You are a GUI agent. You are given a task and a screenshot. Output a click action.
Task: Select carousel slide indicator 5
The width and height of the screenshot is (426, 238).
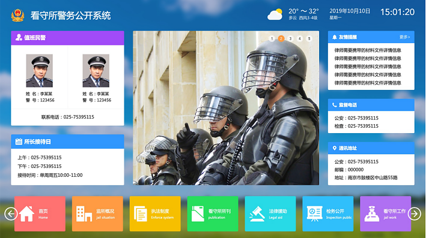point(309,38)
